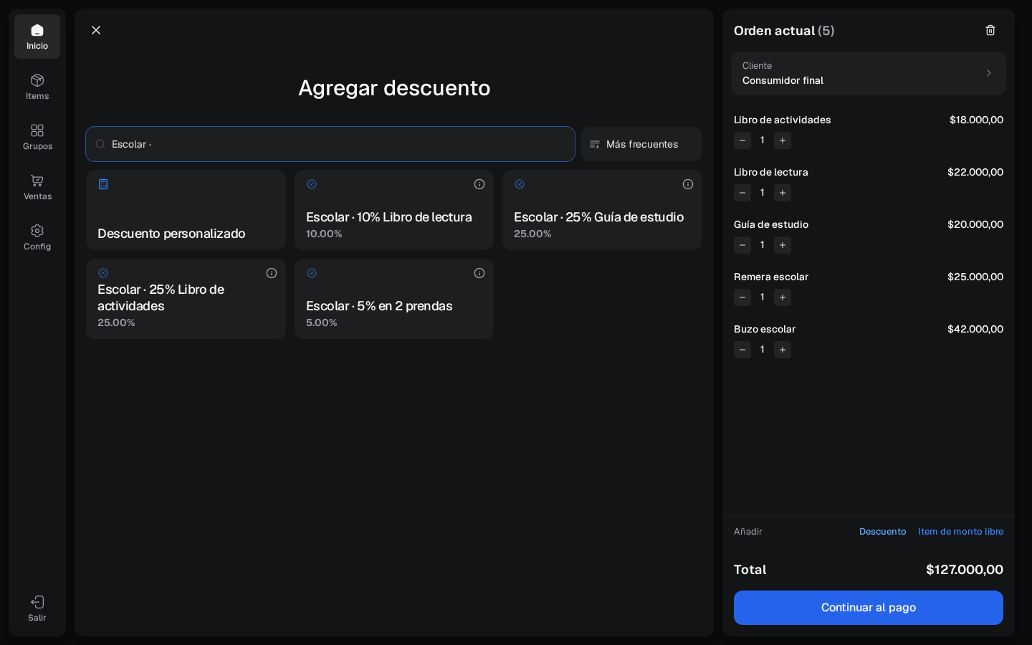Click Salir to log out
Screen dimensions: 1032x645
click(x=37, y=608)
